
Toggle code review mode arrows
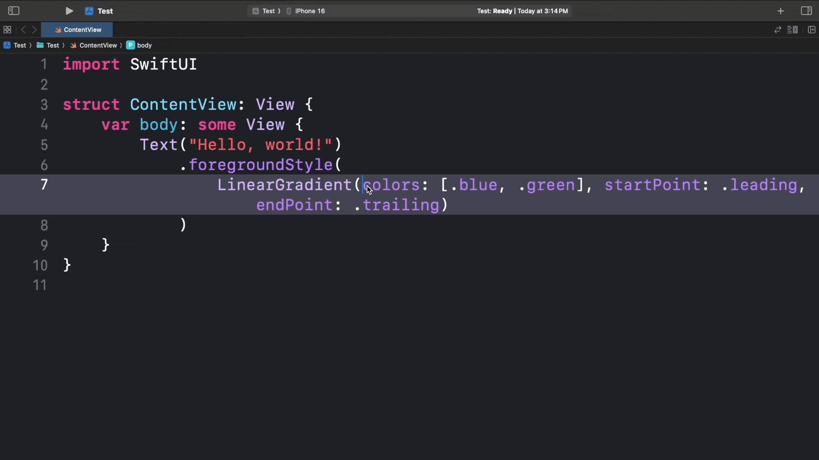tap(778, 30)
